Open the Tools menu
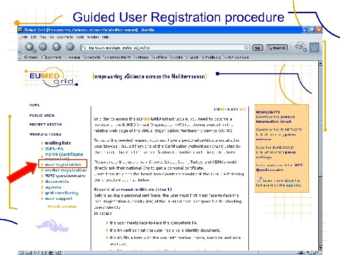This screenshot has height=255, width=340. coord(80,37)
